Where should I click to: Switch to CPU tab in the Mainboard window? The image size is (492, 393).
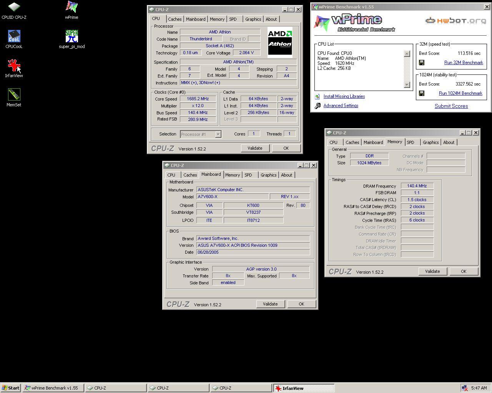tap(171, 175)
